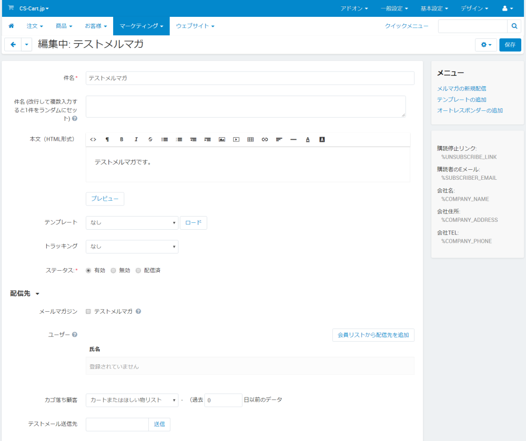526x441 pixels.
Task: Focus the テストメール送信先 input
Action: pyautogui.click(x=117, y=424)
